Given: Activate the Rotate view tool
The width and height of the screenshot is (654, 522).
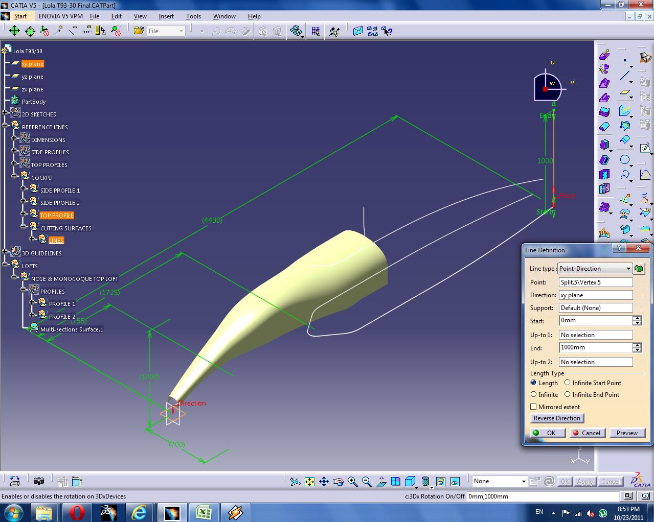Looking at the screenshot, I should pos(337,481).
